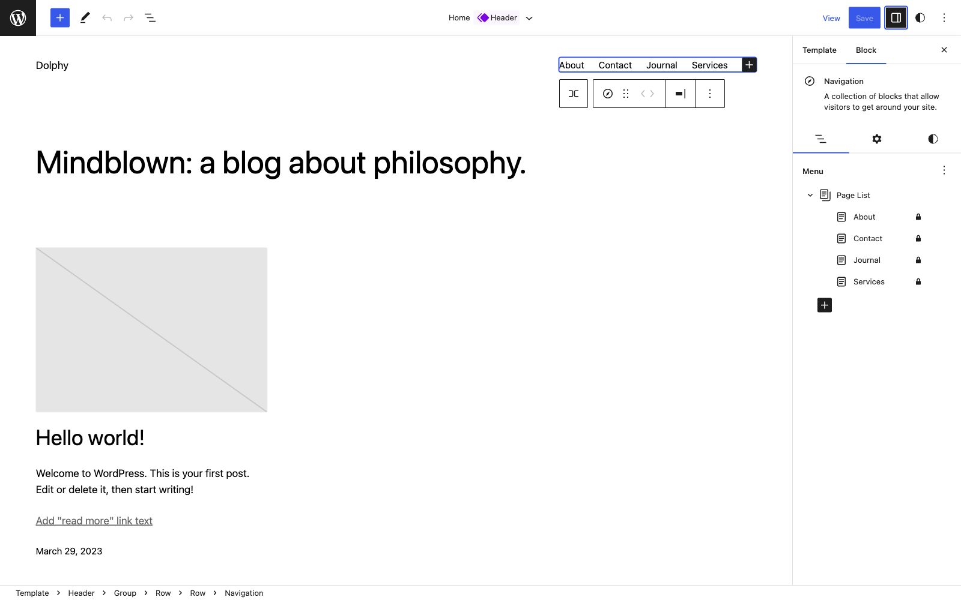Click the View link
This screenshot has height=600, width=961.
pyautogui.click(x=831, y=18)
